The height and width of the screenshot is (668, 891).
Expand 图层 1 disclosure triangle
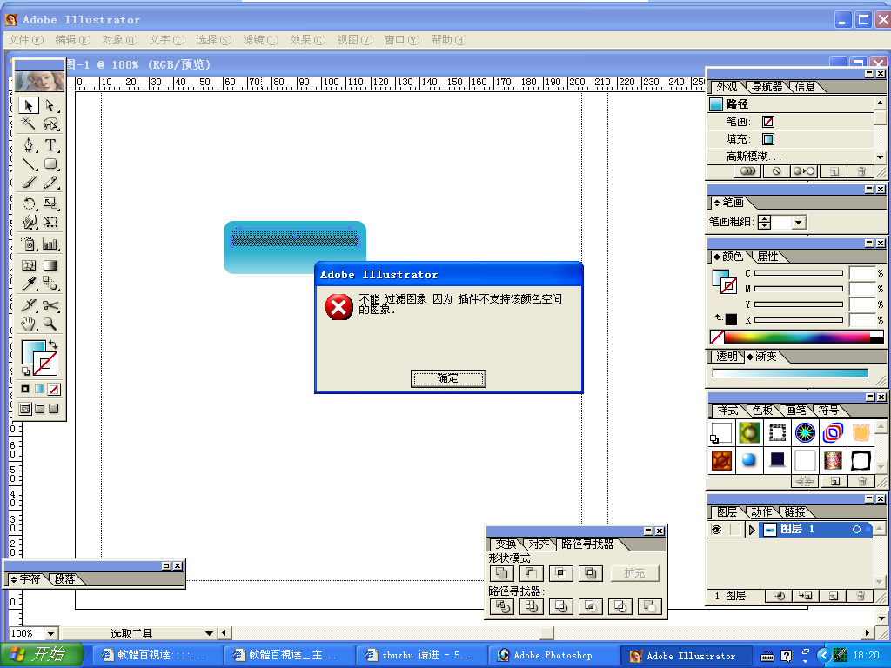752,530
